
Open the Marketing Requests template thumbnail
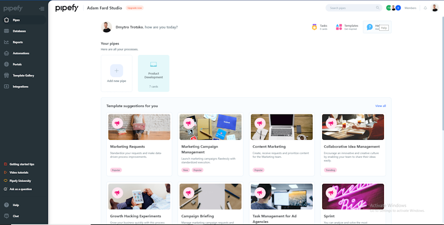[139, 127]
